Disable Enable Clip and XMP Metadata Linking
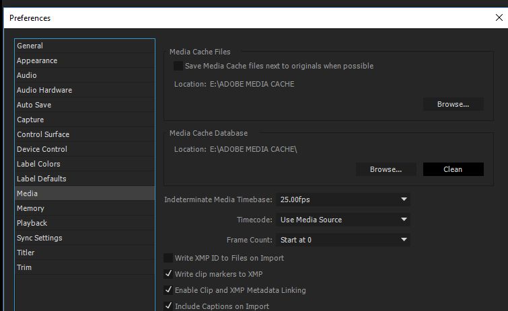Screen dimensions: 508x311 click(169, 290)
